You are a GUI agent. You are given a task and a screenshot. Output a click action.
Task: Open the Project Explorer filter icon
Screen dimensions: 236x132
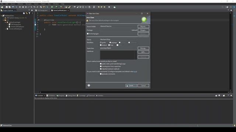29,13
